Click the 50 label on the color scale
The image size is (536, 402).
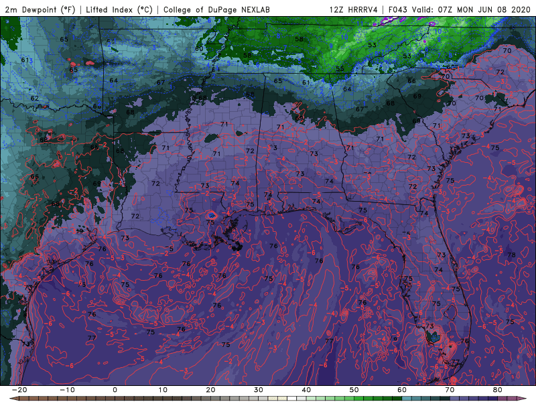pyautogui.click(x=354, y=390)
